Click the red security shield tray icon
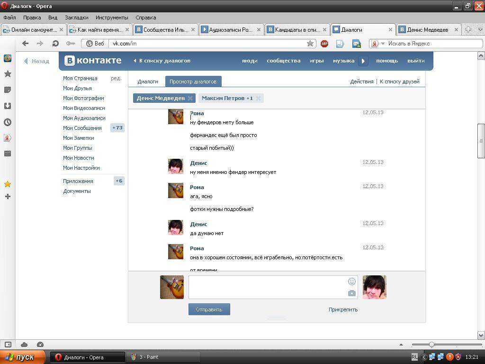 point(458,357)
